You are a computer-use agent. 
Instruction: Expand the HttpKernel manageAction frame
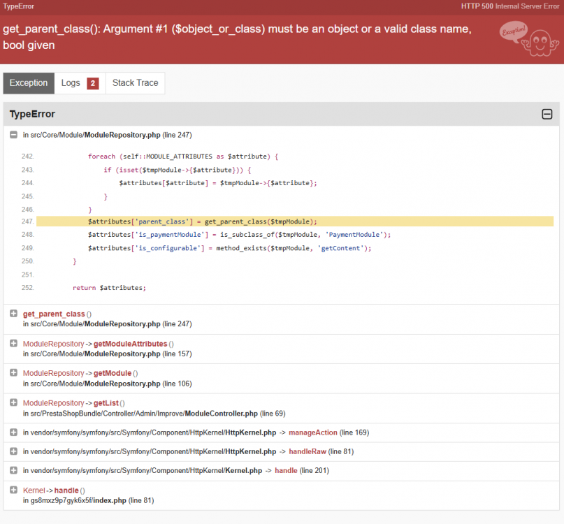[13, 432]
